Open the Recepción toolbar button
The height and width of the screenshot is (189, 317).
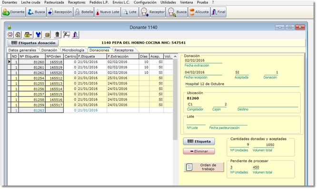point(60,12)
